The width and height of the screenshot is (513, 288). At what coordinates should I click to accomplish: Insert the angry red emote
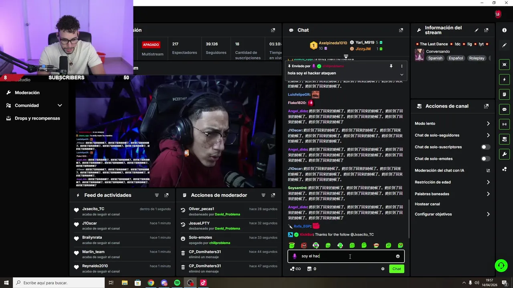[x=304, y=245]
